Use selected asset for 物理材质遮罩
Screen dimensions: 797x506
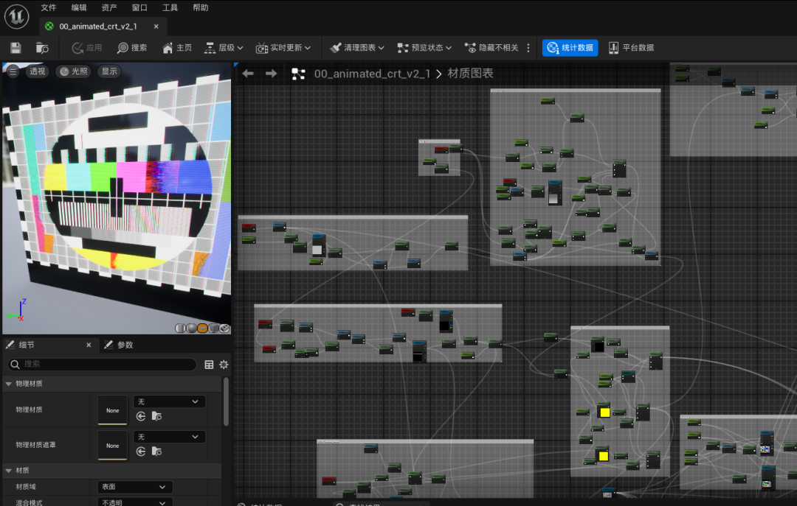point(141,451)
